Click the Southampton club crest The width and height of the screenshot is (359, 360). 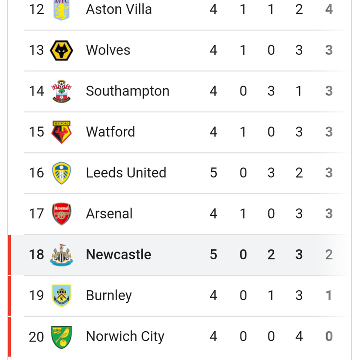(61, 91)
